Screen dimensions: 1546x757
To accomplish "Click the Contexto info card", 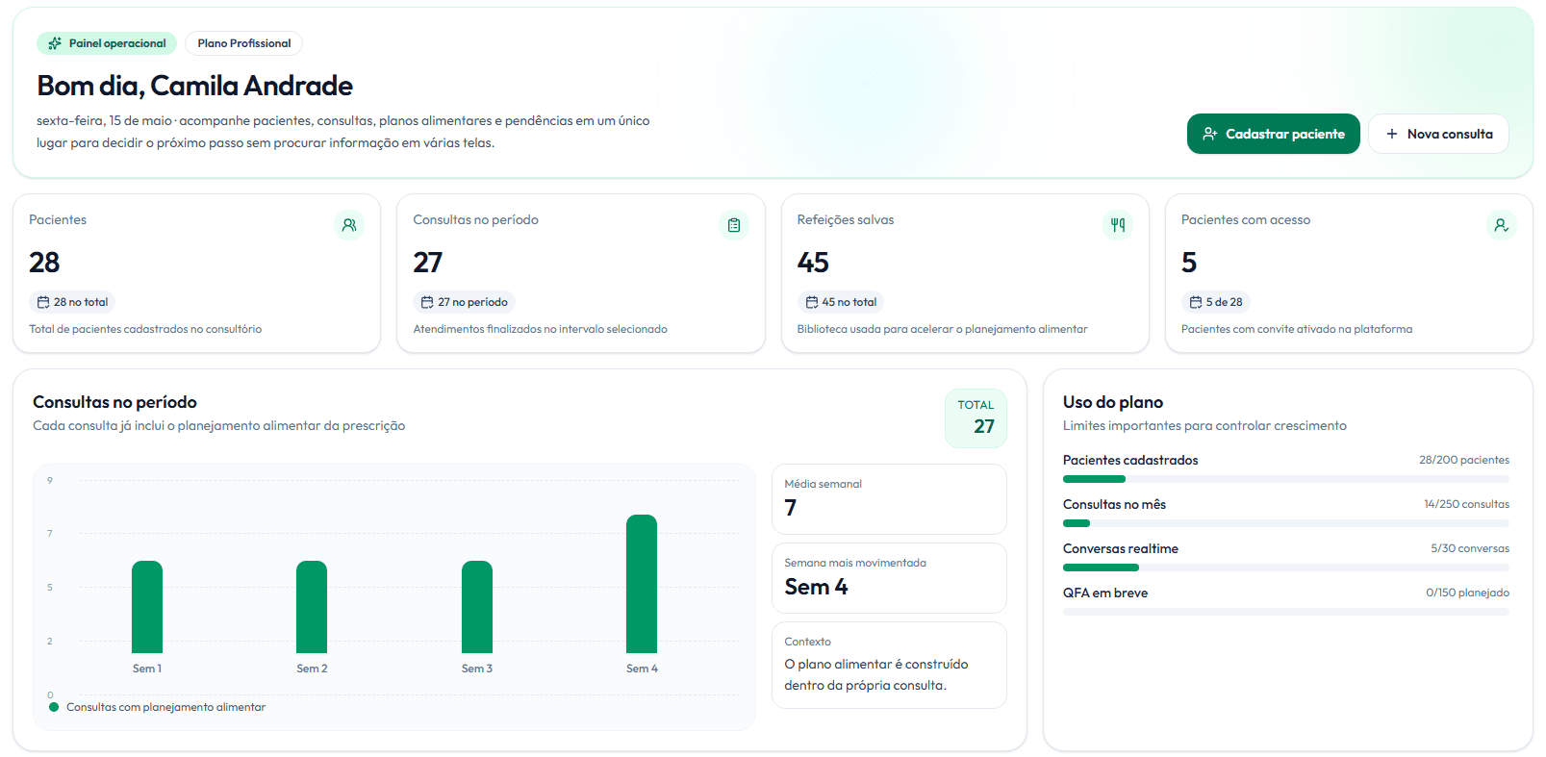I will point(889,665).
